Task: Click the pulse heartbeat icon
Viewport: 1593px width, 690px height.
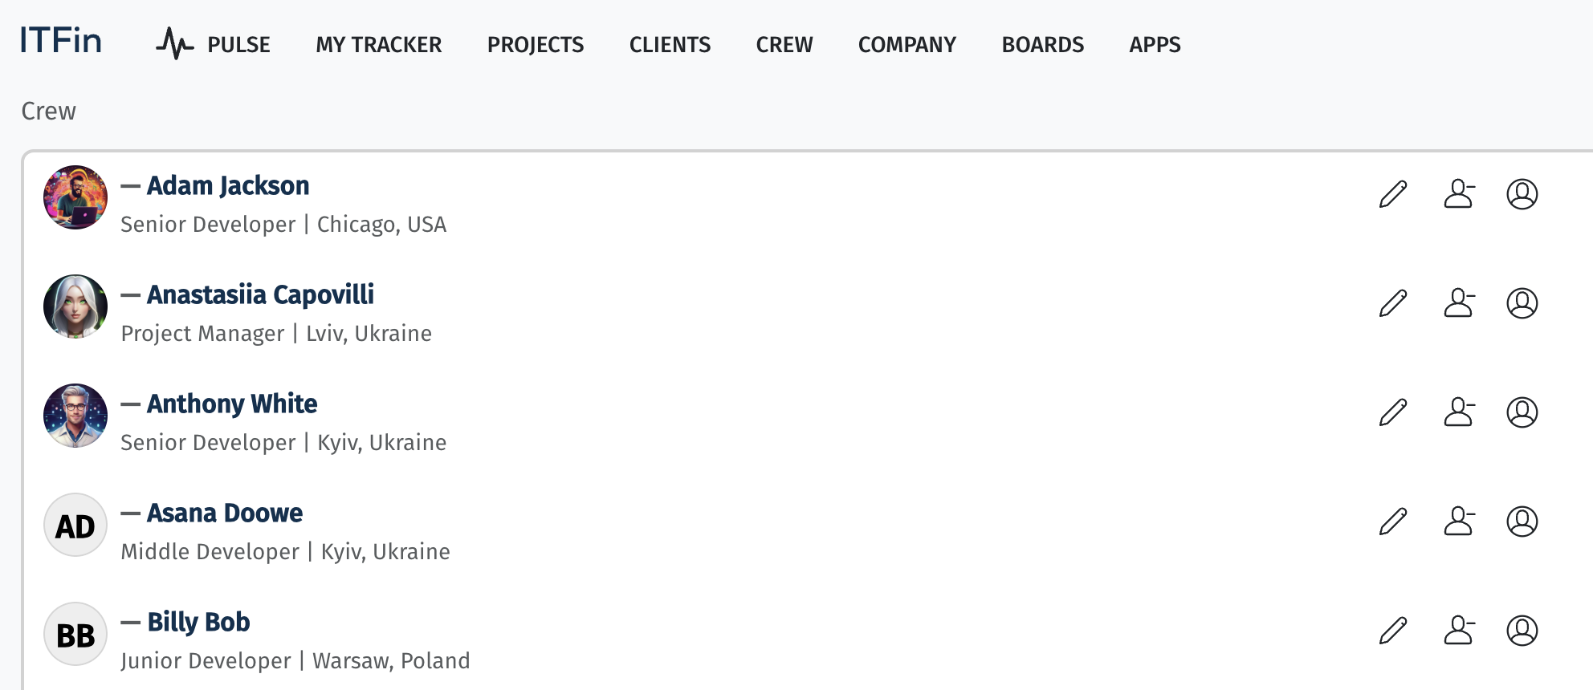Action: [x=174, y=43]
